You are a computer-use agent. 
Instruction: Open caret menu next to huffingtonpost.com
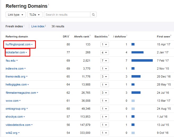coord(32,45)
